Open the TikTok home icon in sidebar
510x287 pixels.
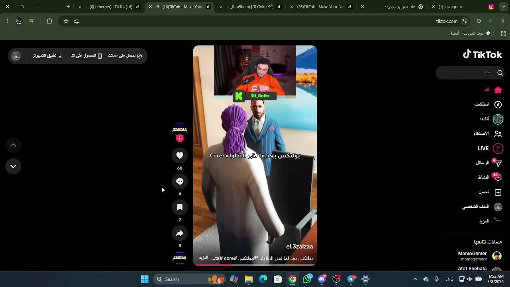point(498,90)
